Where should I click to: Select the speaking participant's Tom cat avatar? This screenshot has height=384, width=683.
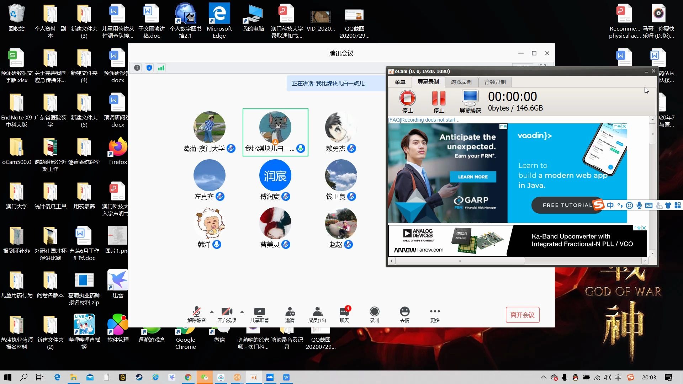(275, 127)
